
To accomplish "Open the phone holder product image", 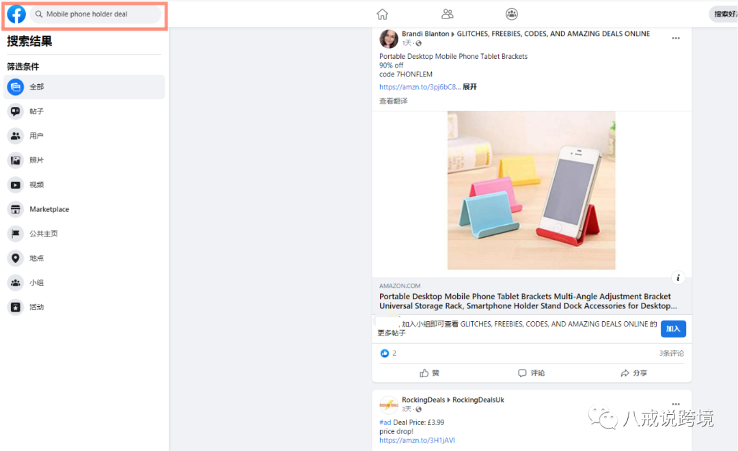I will click(x=532, y=190).
